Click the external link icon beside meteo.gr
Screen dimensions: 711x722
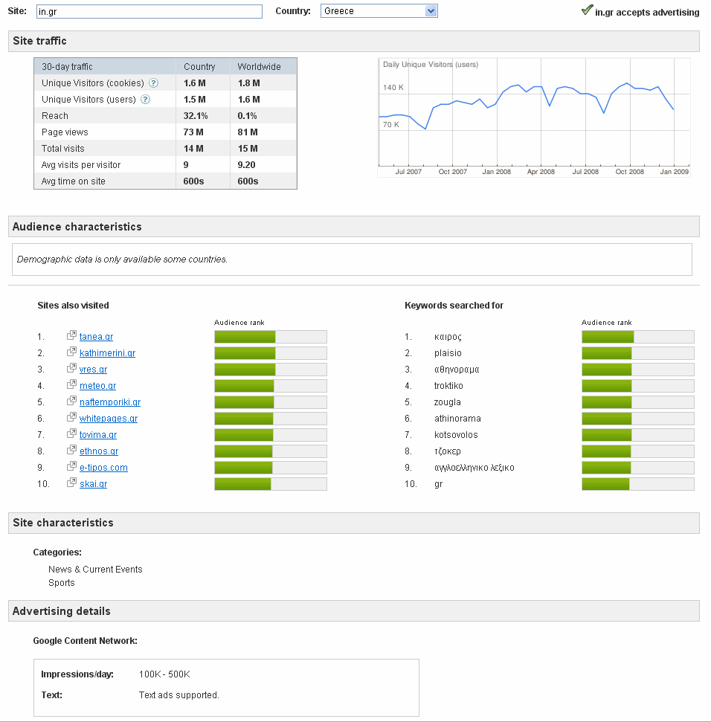pyautogui.click(x=71, y=384)
